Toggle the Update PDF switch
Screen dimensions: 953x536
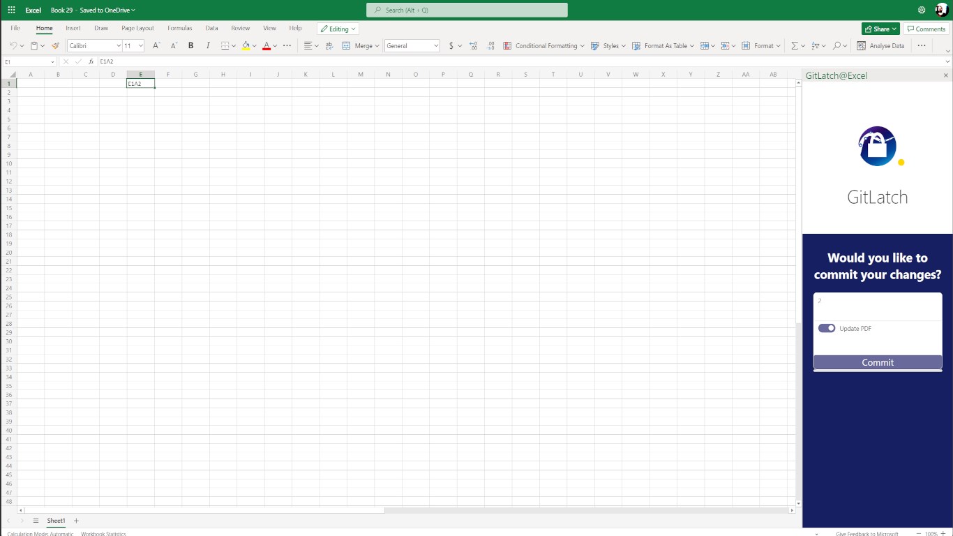coord(827,328)
